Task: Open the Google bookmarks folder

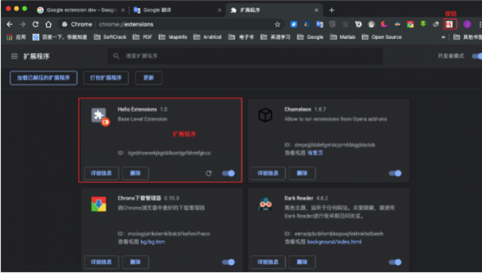Action: click(310, 37)
